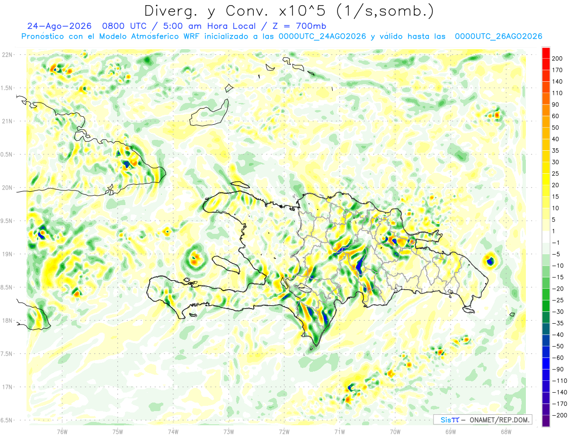This screenshot has height=438, width=568.
Task: Click the '69W' longitude label
Action: coord(451,431)
